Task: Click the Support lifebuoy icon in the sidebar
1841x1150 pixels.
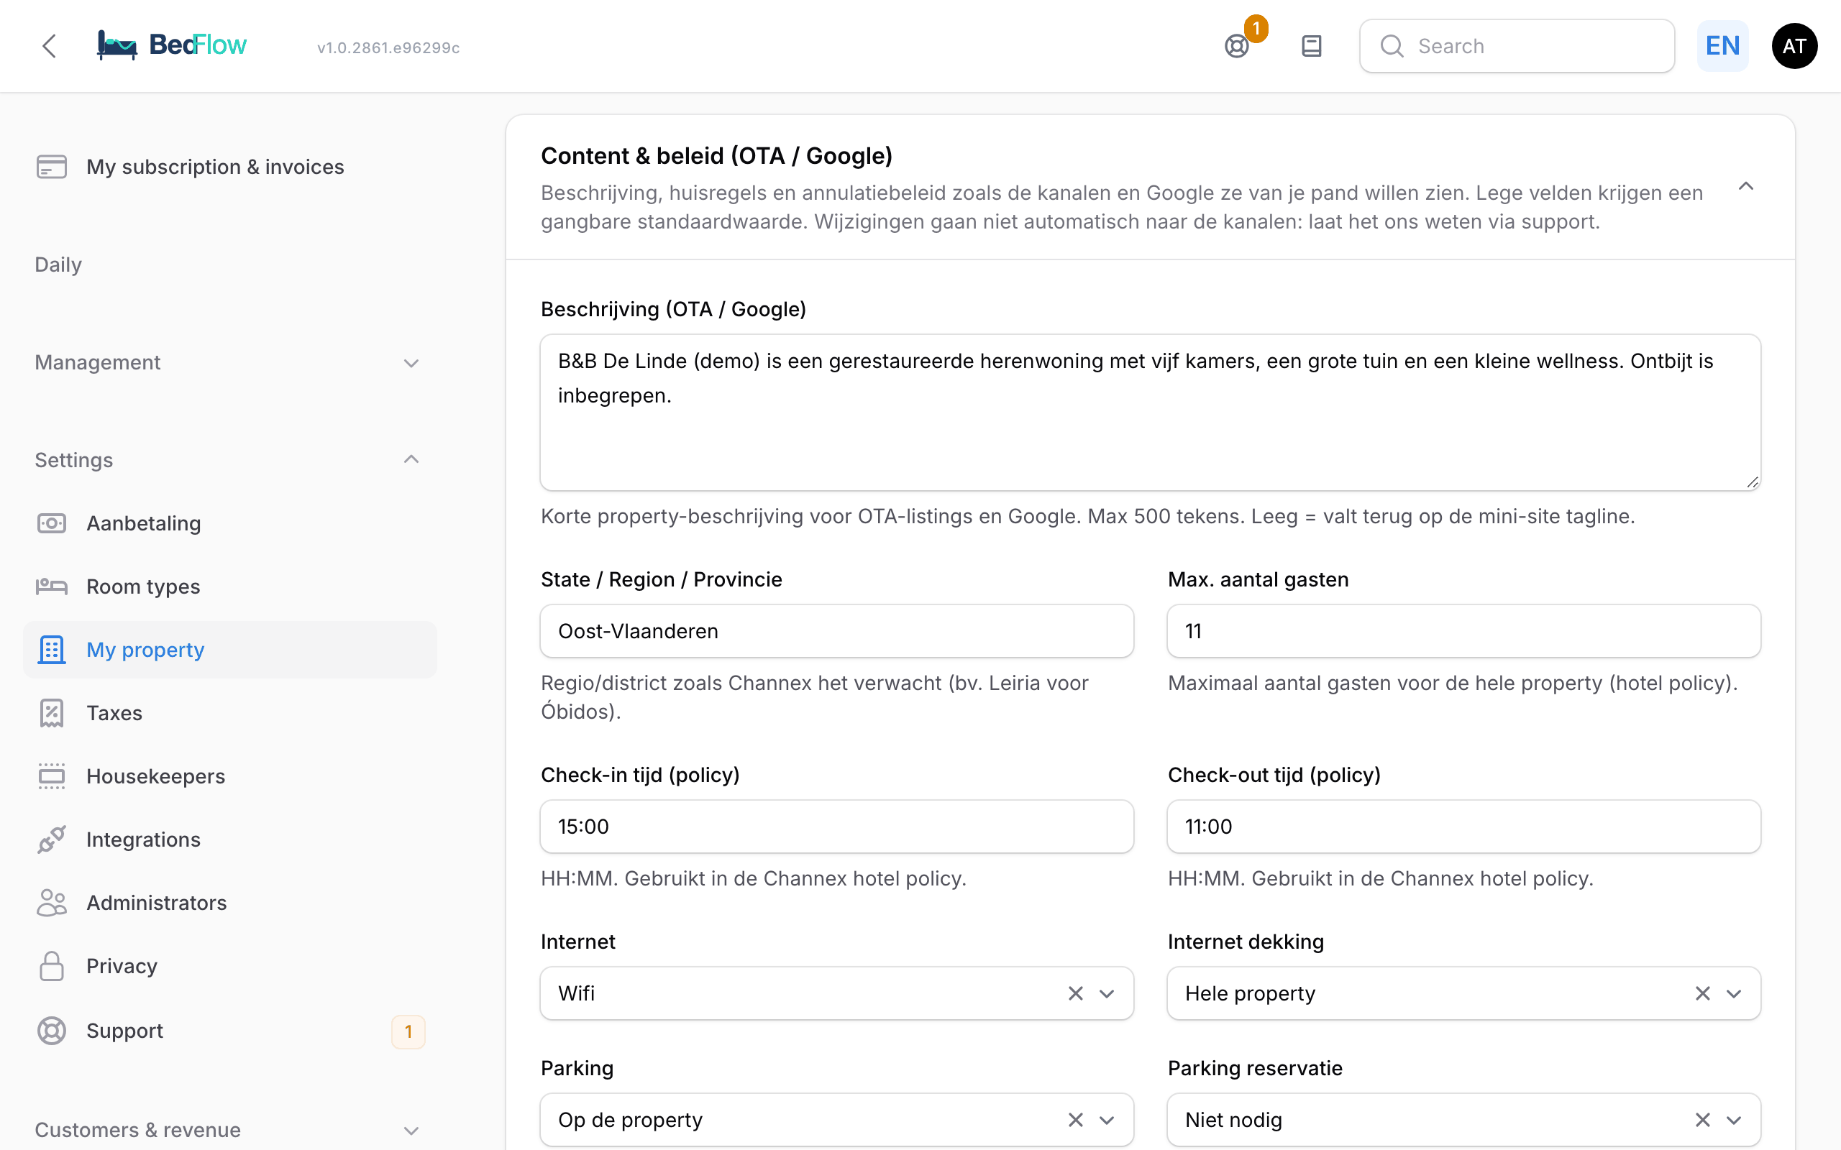Action: coord(52,1031)
